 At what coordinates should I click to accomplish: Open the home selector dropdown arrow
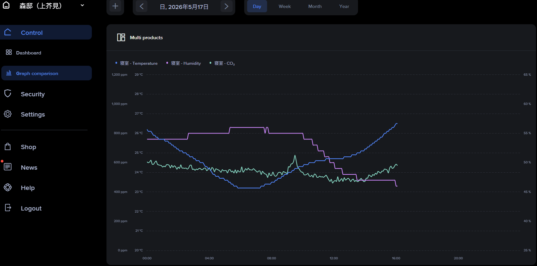coord(82,5)
